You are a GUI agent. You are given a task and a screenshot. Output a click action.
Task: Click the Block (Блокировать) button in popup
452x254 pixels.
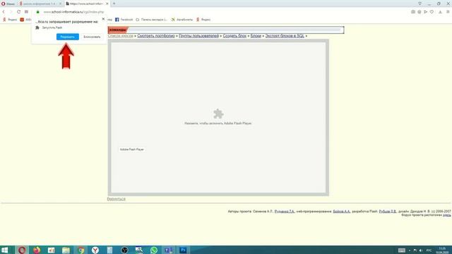pos(92,37)
